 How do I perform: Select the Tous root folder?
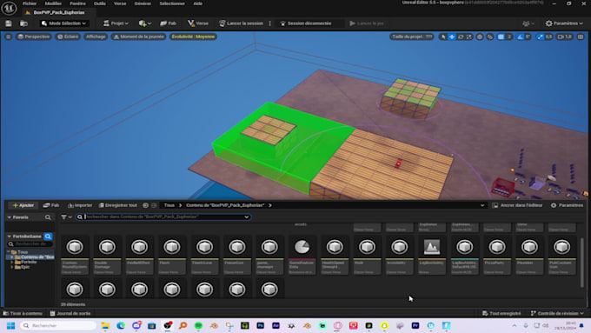tap(23, 252)
